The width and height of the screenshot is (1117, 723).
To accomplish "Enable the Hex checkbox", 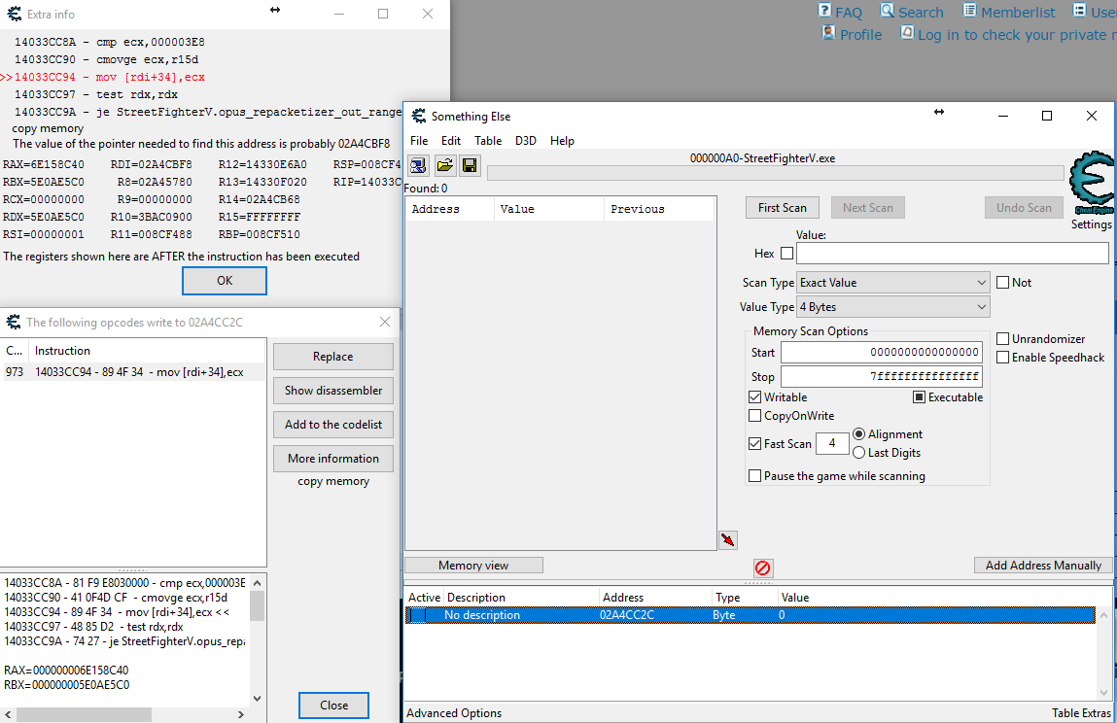I will [786, 254].
